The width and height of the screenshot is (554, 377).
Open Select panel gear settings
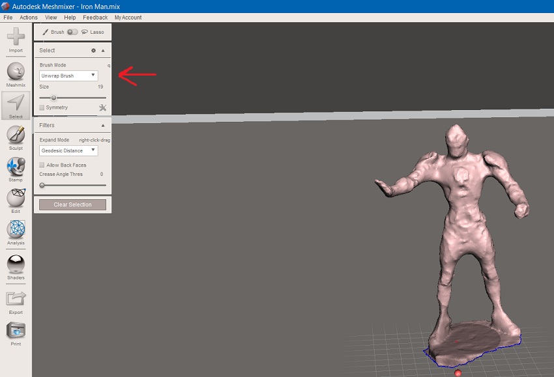[93, 51]
